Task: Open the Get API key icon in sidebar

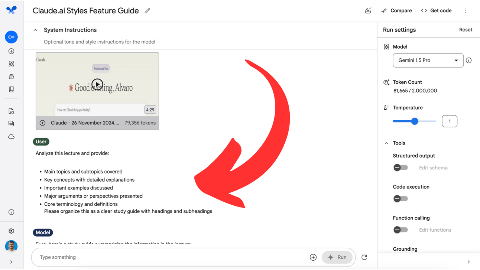Action: pos(11,37)
